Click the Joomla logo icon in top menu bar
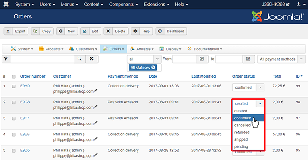 (x=6, y=4)
